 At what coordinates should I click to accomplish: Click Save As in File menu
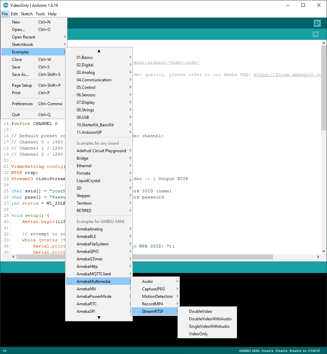[20, 75]
